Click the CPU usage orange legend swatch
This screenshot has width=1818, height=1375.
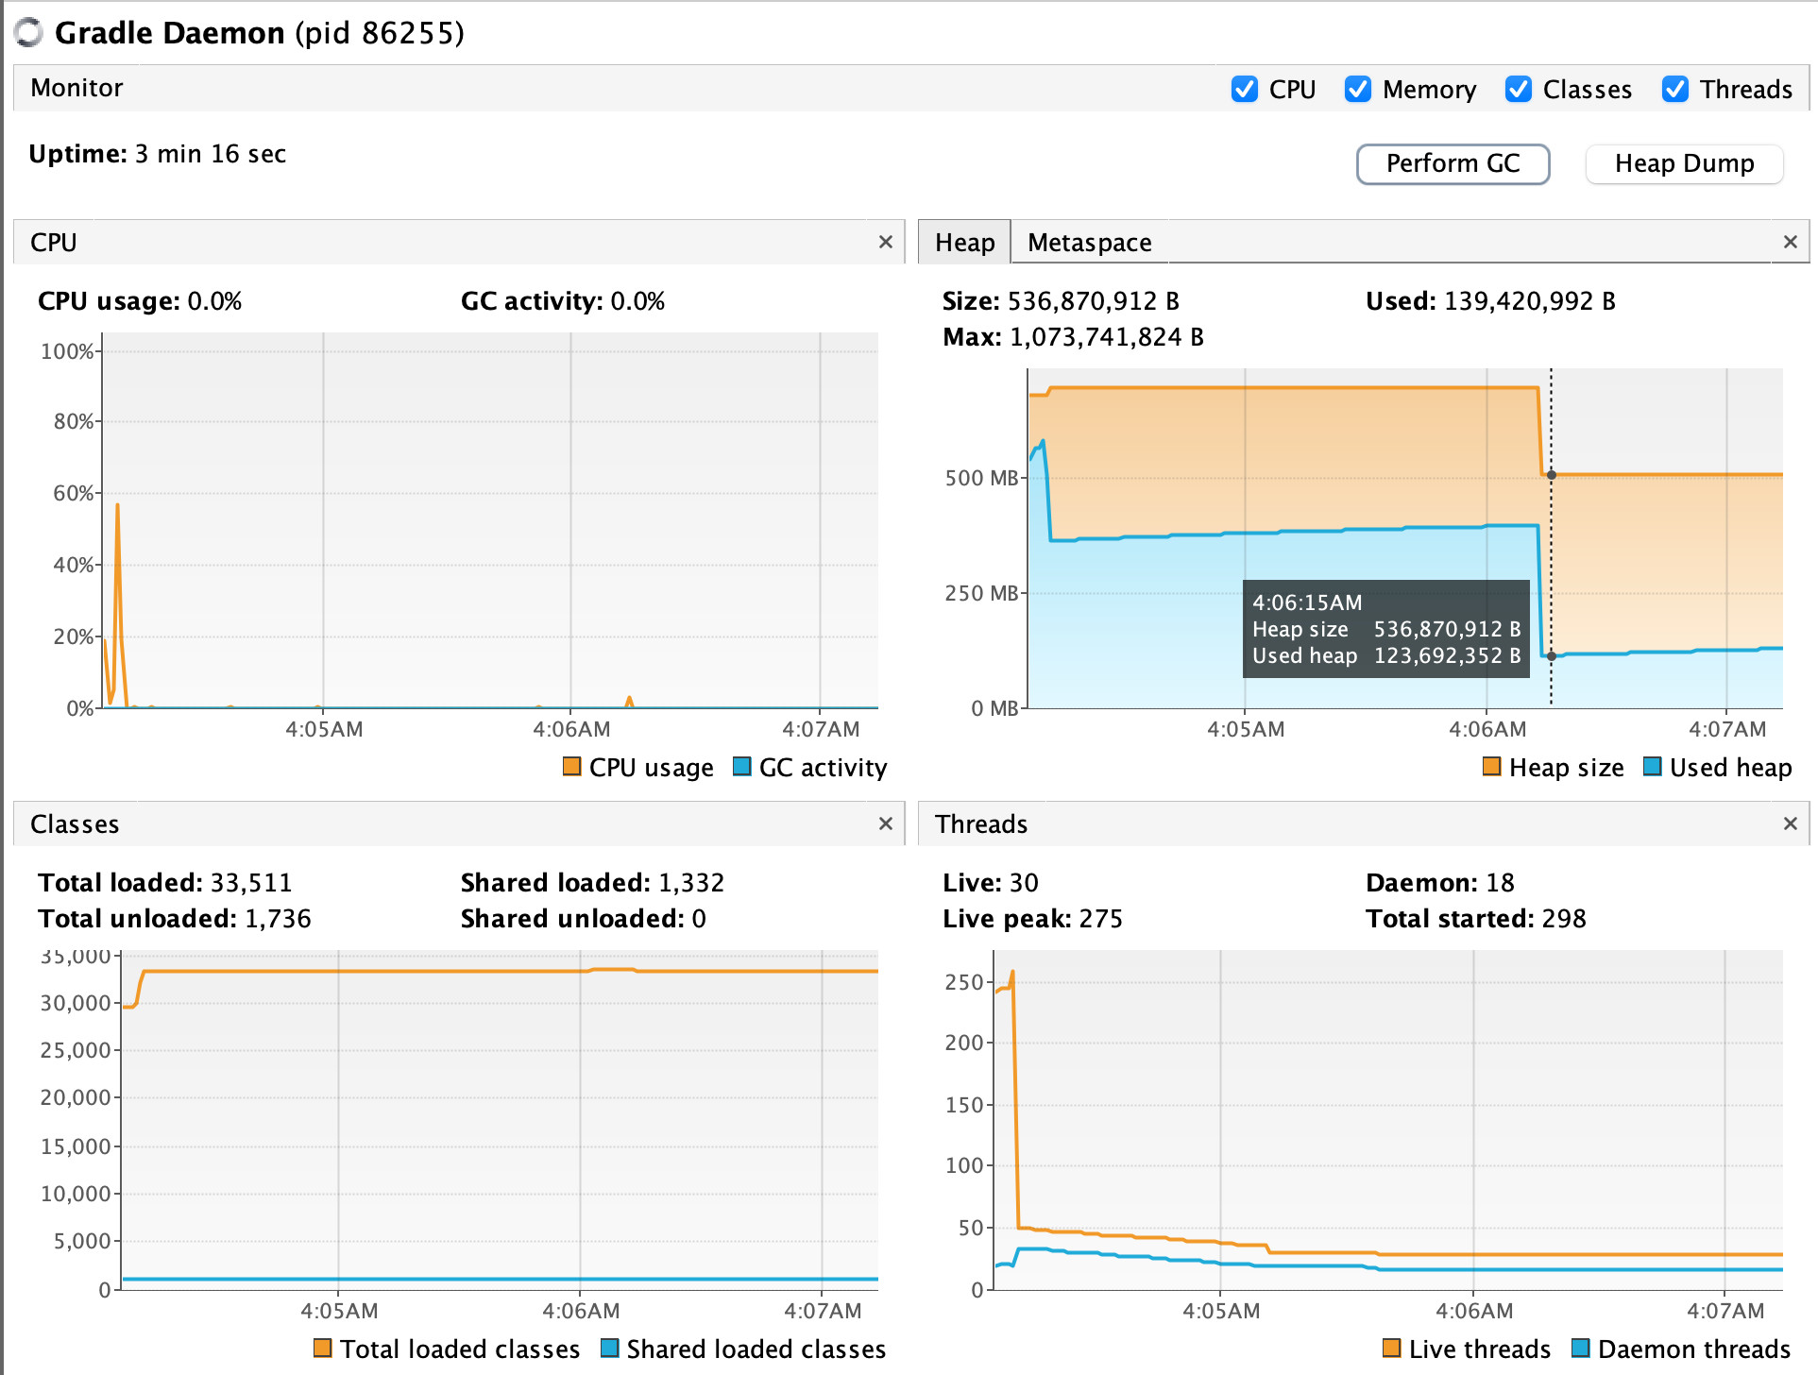tap(571, 766)
